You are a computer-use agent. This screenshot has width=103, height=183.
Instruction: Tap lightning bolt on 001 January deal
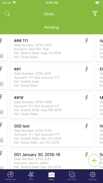86,154
